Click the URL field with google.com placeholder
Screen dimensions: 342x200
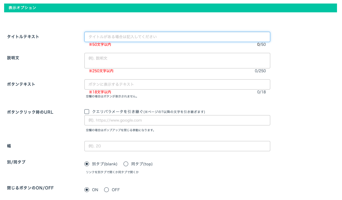coord(177,120)
